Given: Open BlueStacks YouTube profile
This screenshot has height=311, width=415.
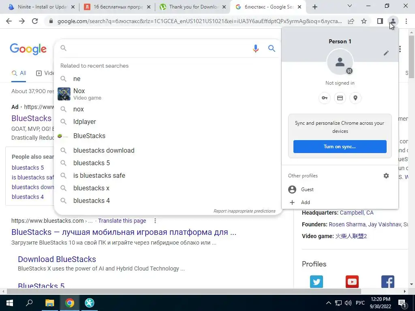Looking at the screenshot, I should [x=352, y=282].
